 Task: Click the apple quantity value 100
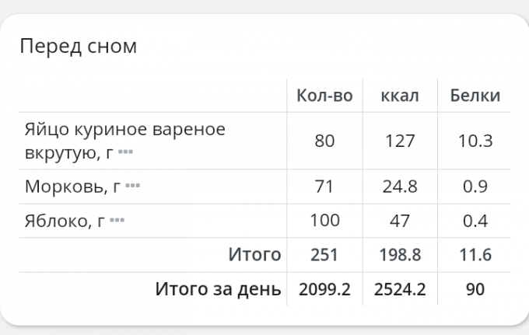coord(324,221)
